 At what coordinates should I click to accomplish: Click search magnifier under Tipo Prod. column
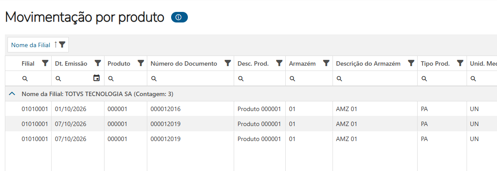tap(424, 78)
